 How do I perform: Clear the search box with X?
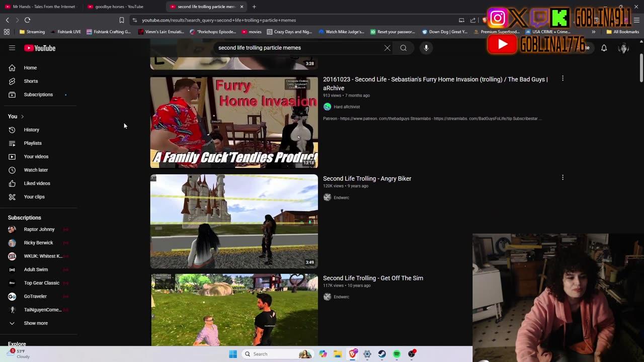click(x=387, y=48)
